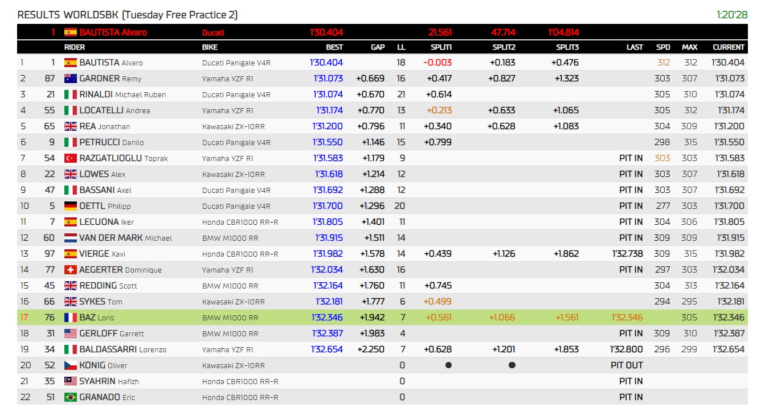Click orange speed 312 in BAUTISTA's table row

tap(664, 63)
